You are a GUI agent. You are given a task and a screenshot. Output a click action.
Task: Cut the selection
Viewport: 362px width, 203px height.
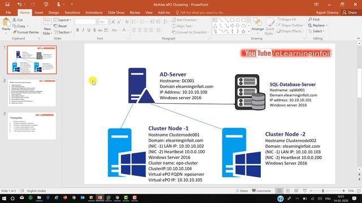(x=18, y=20)
